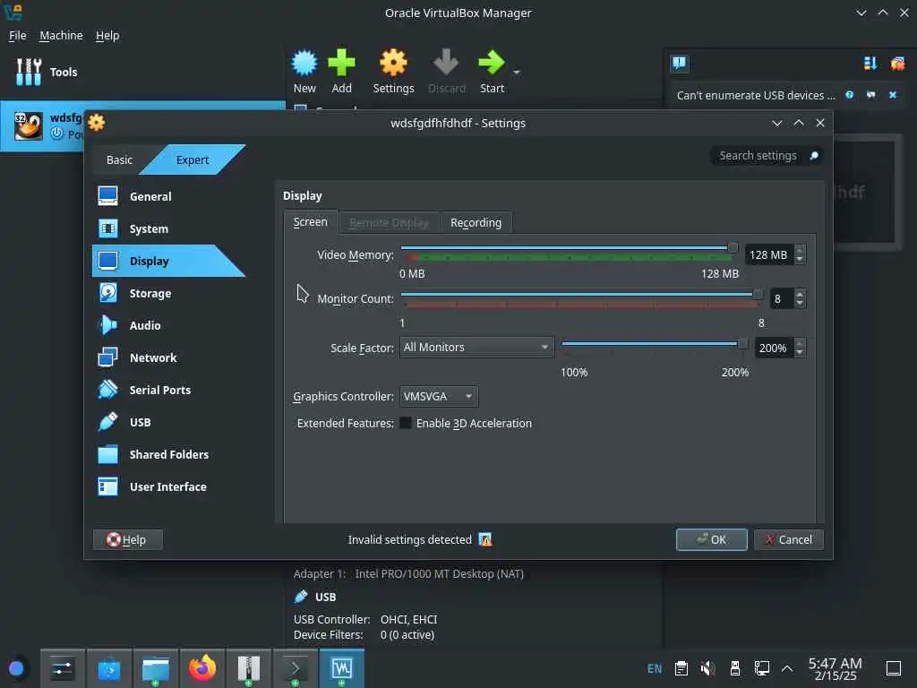
Task: Open the Scale Factor All Monitors dropdown
Action: coord(476,347)
